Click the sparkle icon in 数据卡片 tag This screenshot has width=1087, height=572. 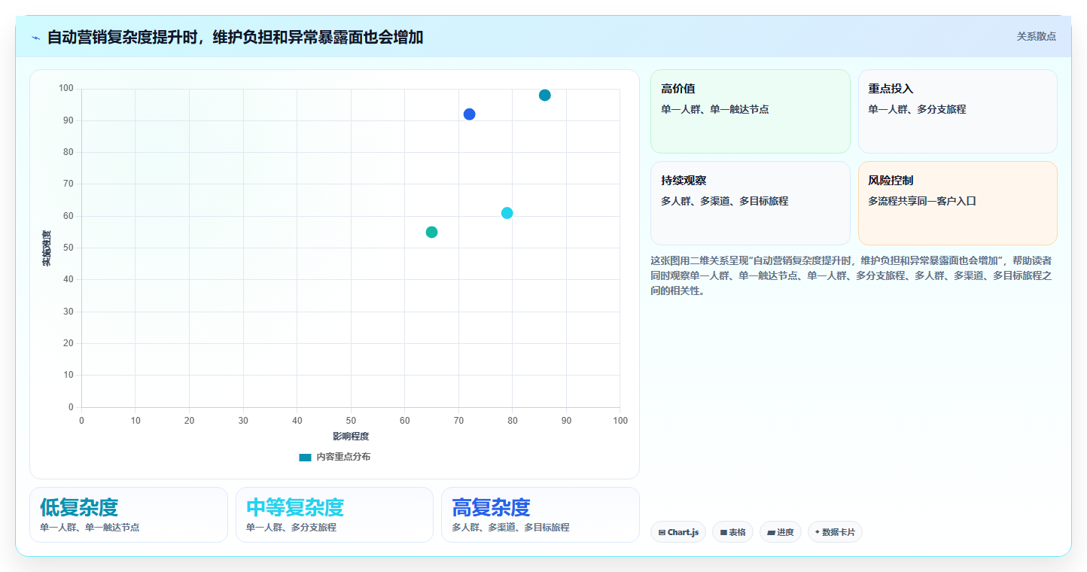(x=818, y=531)
